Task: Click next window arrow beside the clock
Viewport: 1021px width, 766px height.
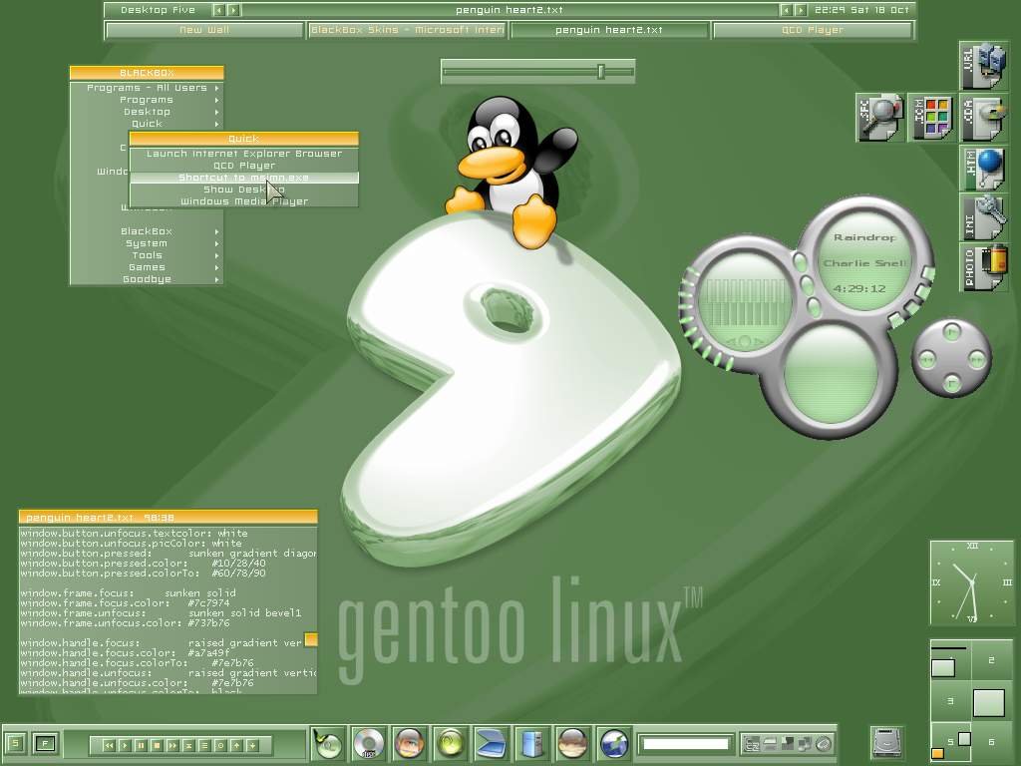Action: pos(801,10)
